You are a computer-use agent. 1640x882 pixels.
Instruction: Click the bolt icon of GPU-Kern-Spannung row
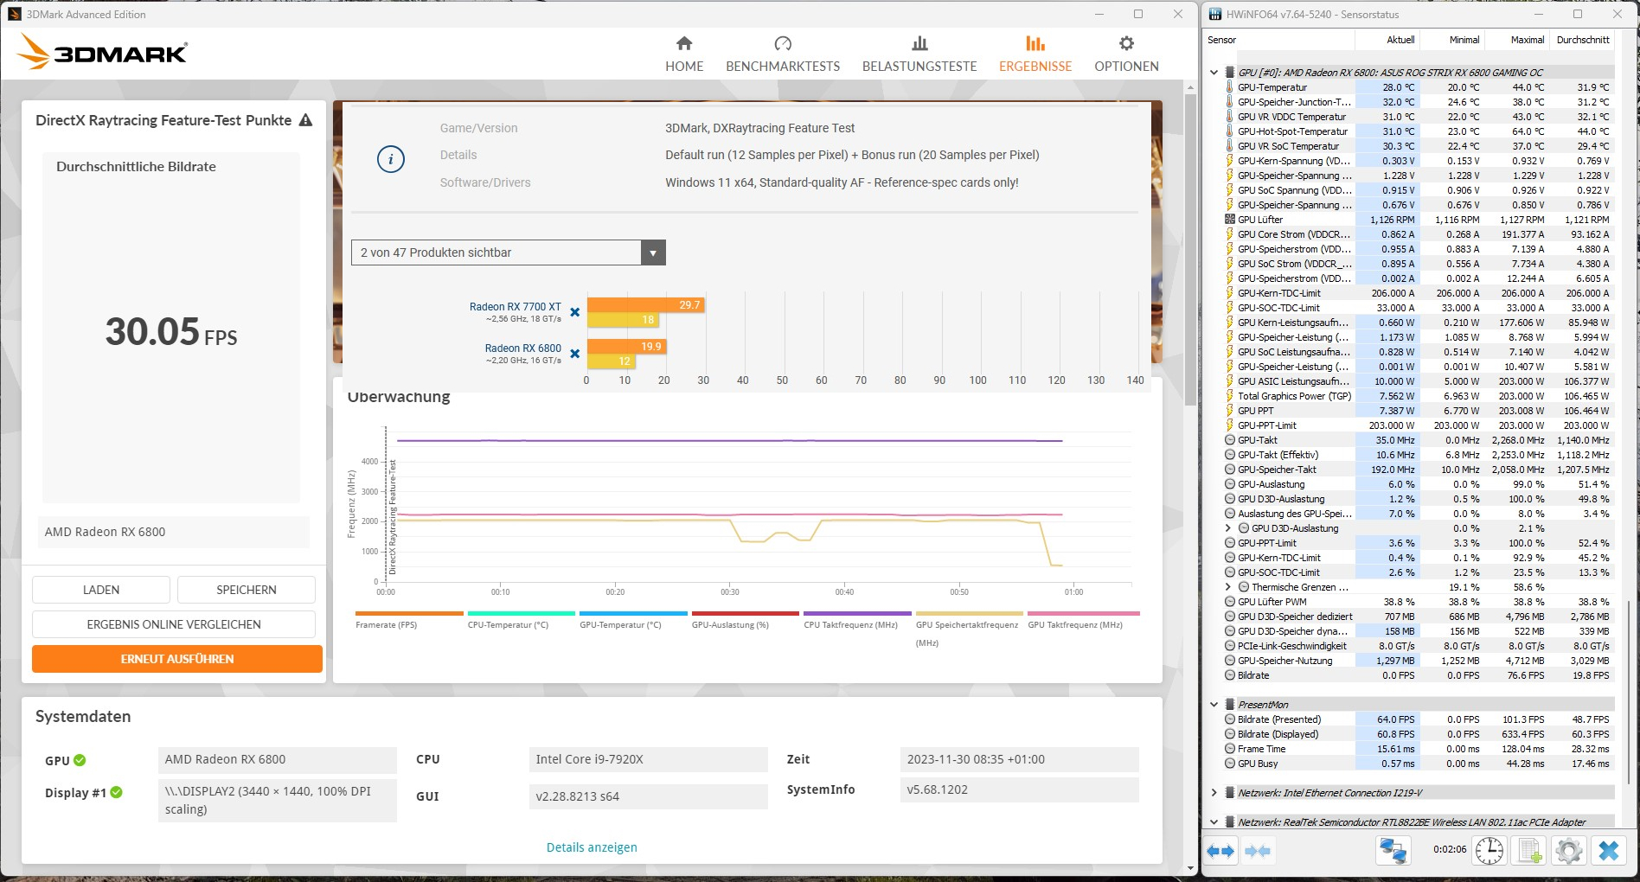(x=1230, y=161)
